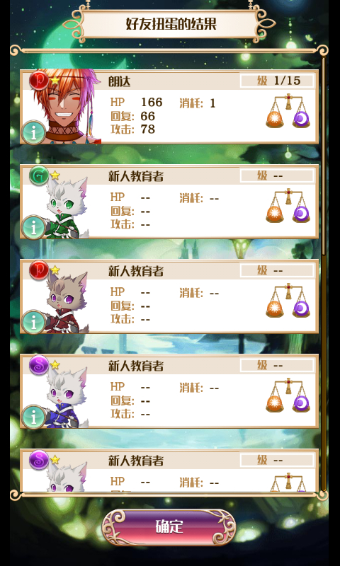The height and width of the screenshot is (566, 340).
Task: Select brown cat 新人教育者 portrait
Action: [67, 303]
